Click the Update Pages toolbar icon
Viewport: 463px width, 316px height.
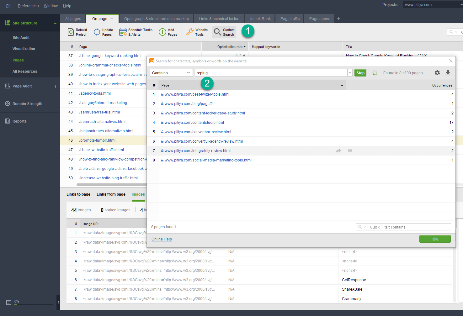point(97,32)
